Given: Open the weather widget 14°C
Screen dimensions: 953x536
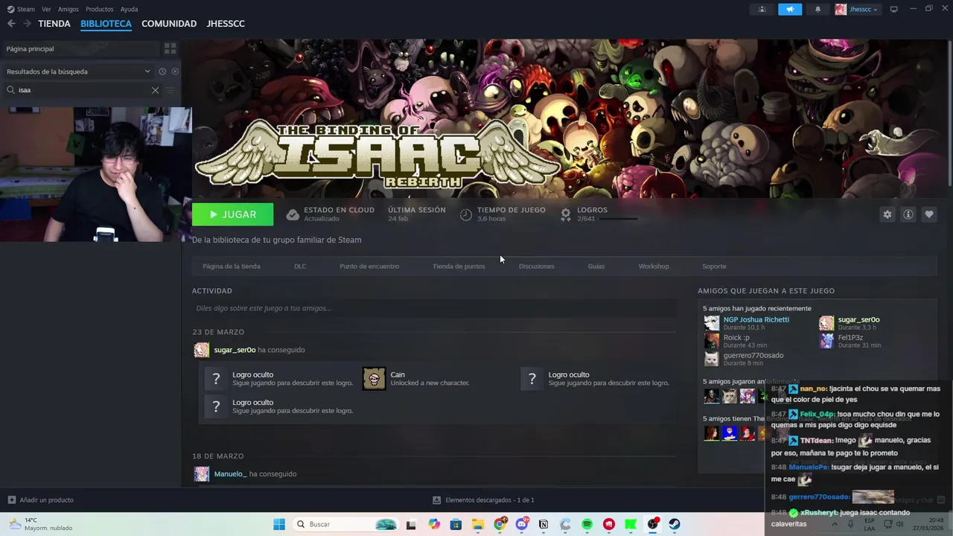Looking at the screenshot, I should [39, 524].
